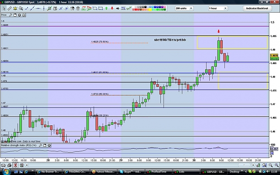Click the taskbar clock showing 11:16
Screen dimensions: 280x175
click(274, 172)
